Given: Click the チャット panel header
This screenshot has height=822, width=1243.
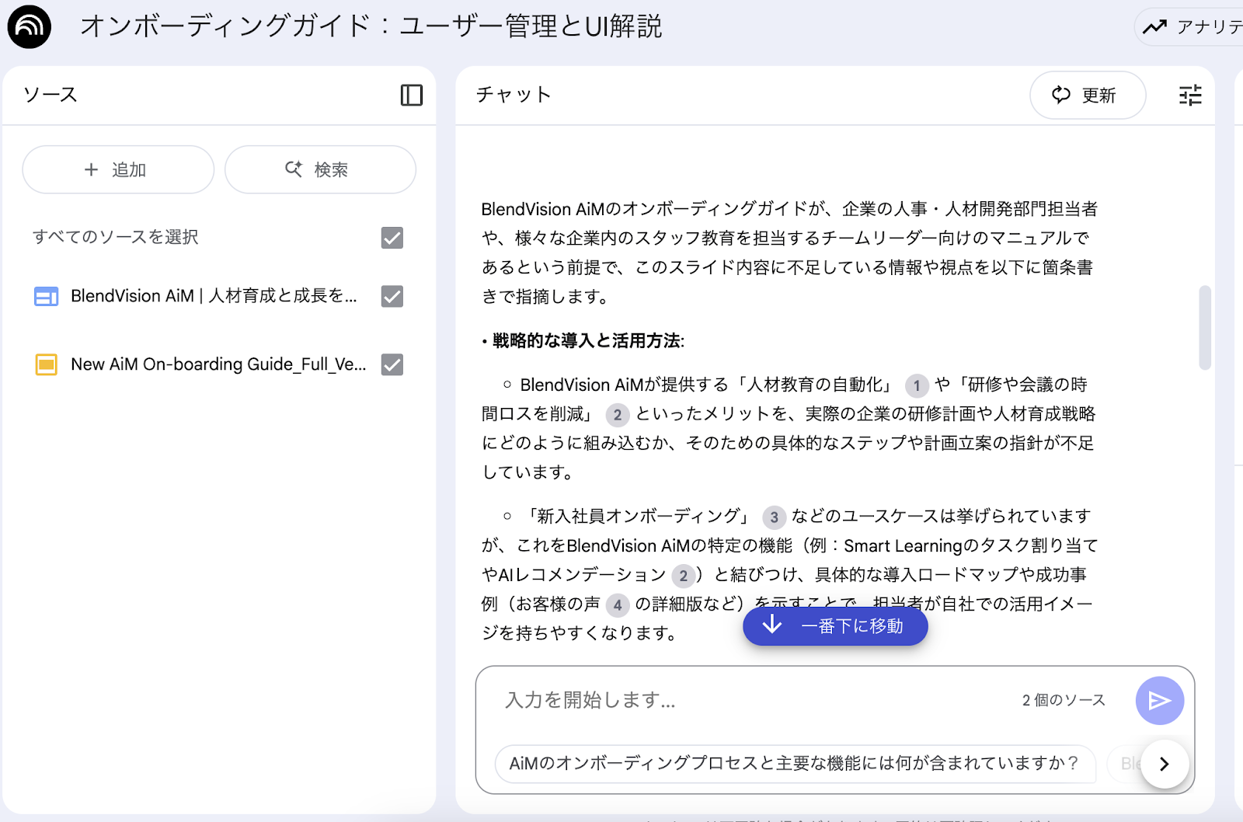Looking at the screenshot, I should click(x=513, y=95).
